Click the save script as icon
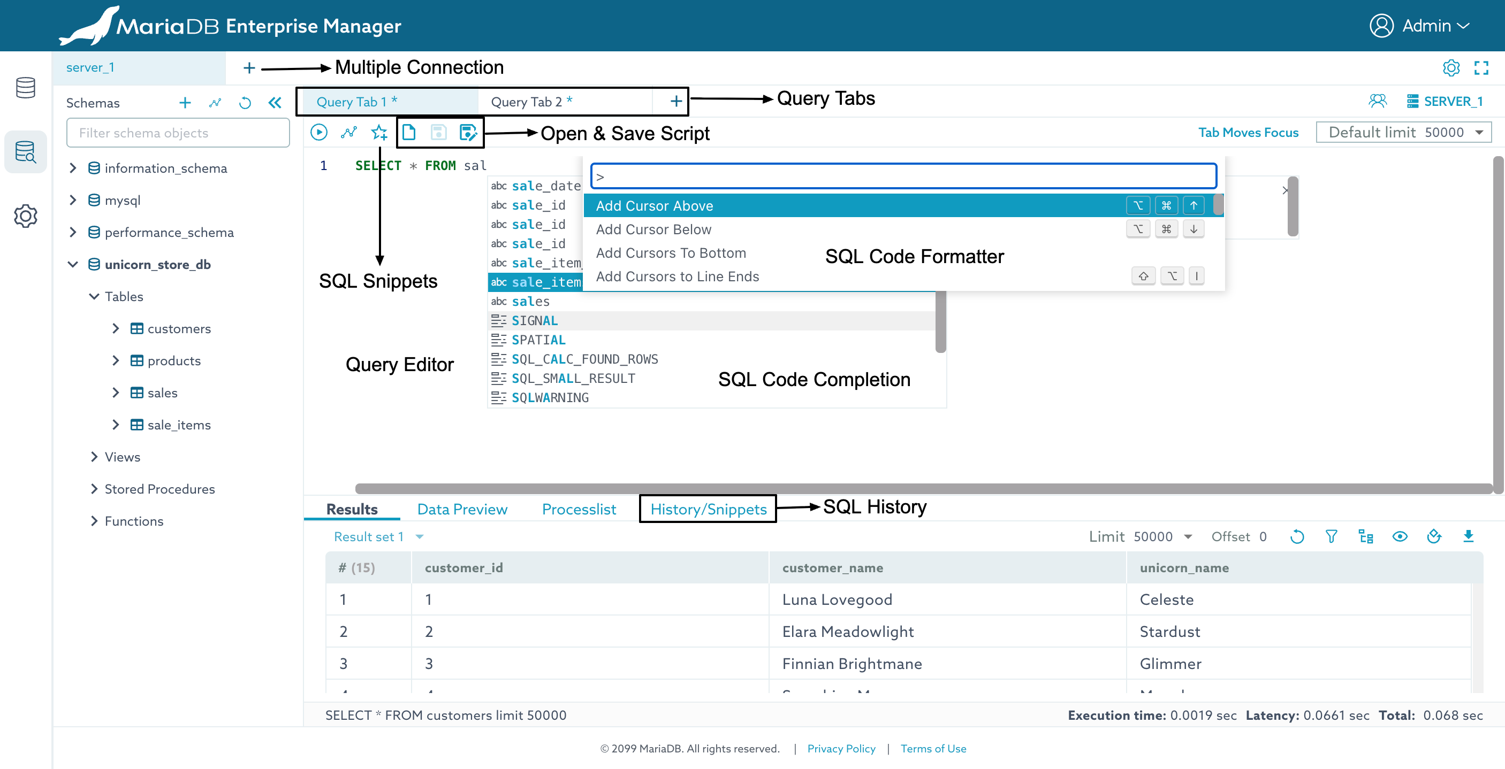This screenshot has width=1505, height=769. point(468,133)
